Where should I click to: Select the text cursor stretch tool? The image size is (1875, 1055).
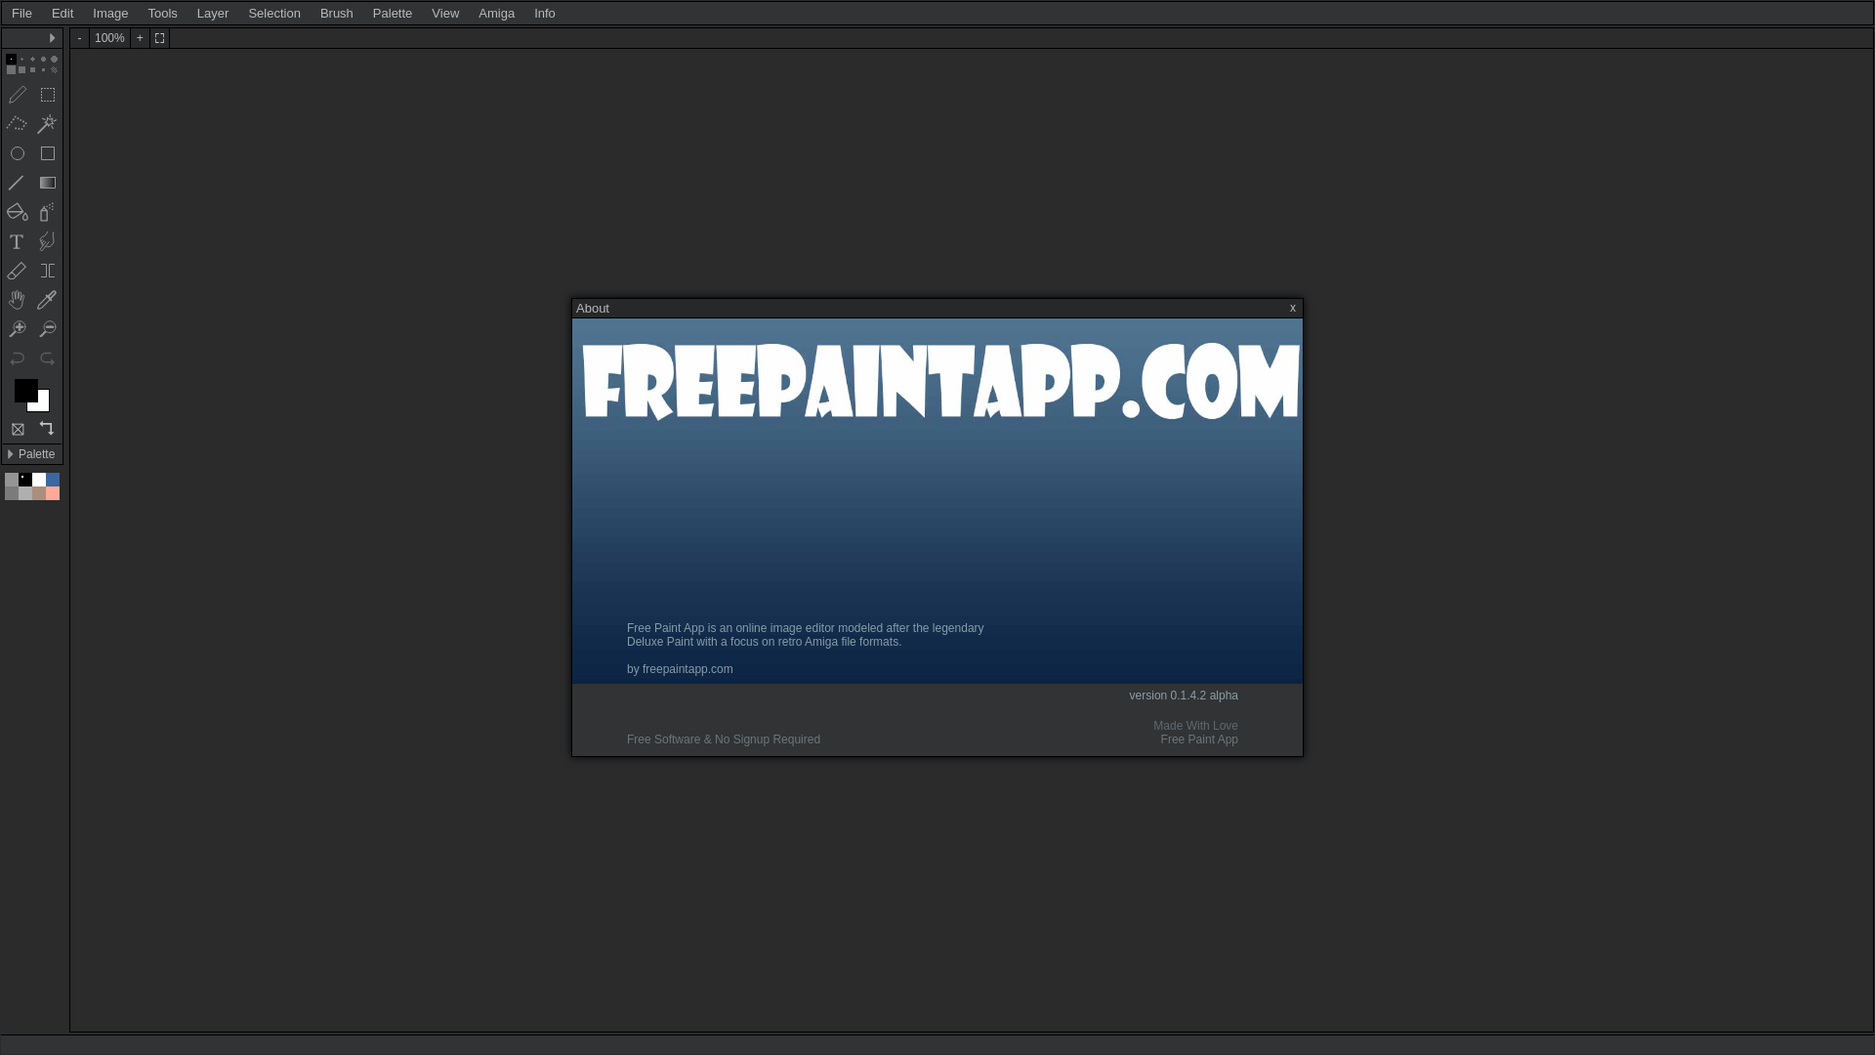pos(48,271)
